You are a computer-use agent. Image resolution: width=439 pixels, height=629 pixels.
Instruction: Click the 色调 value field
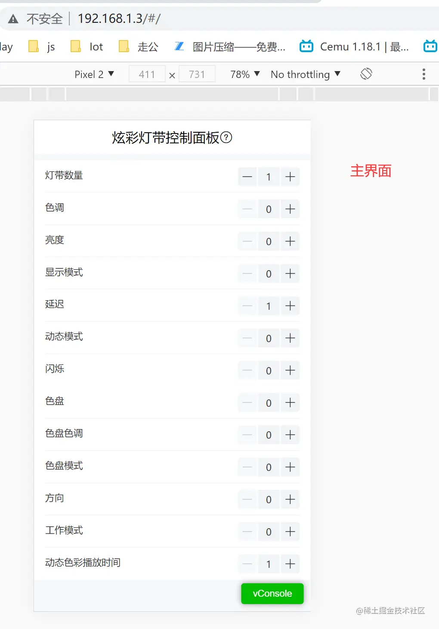[x=269, y=209]
